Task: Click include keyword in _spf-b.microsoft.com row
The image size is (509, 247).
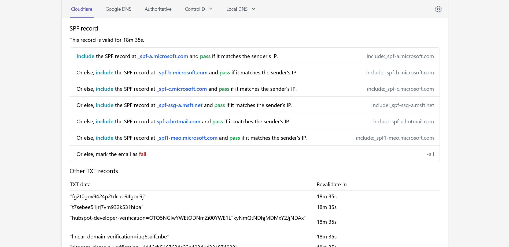Action: point(105,73)
